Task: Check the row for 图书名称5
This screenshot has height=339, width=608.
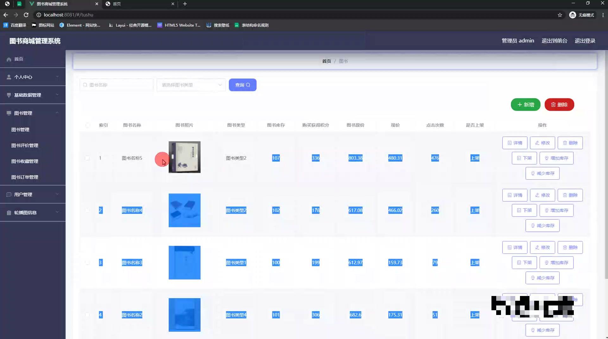Action: pyautogui.click(x=87, y=158)
